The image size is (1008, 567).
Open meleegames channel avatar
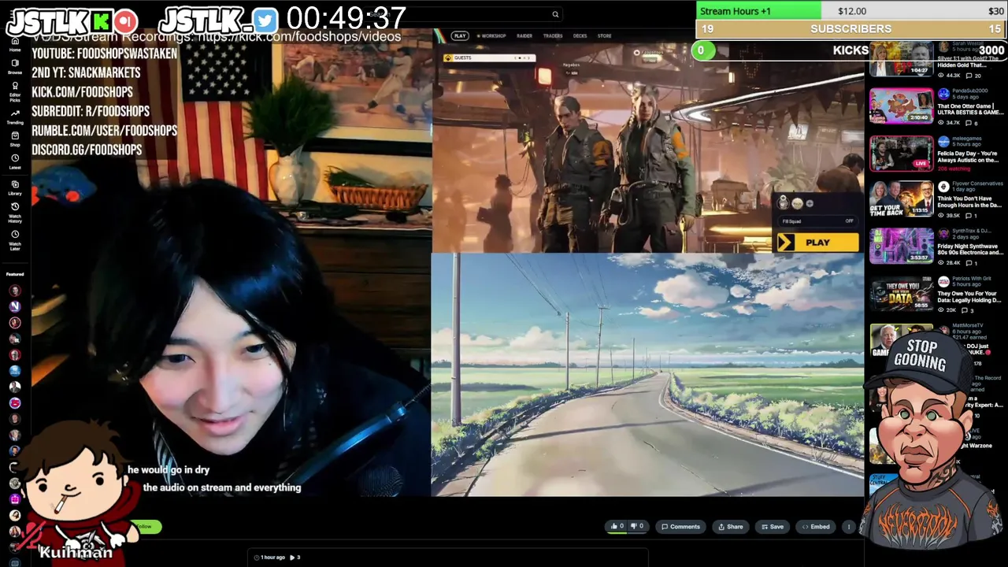coord(943,140)
